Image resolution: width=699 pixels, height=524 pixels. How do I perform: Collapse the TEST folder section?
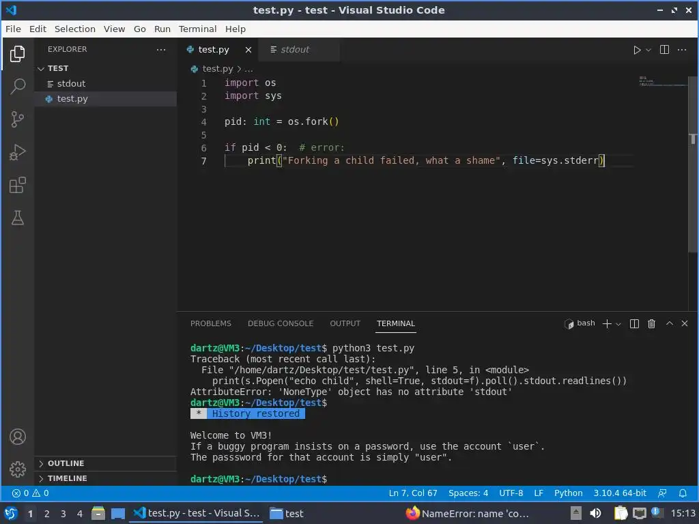tap(106, 68)
